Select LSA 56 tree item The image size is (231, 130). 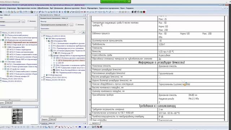click(61, 63)
